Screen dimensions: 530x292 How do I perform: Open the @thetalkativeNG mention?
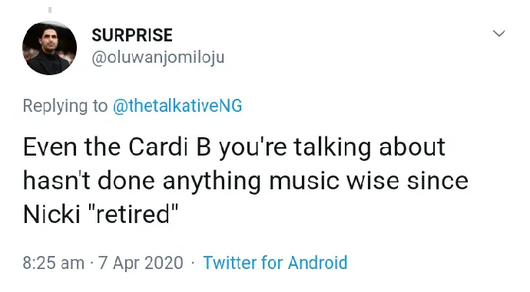pyautogui.click(x=177, y=106)
